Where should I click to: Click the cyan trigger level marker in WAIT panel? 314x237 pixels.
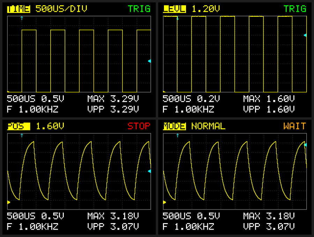(x=305, y=145)
